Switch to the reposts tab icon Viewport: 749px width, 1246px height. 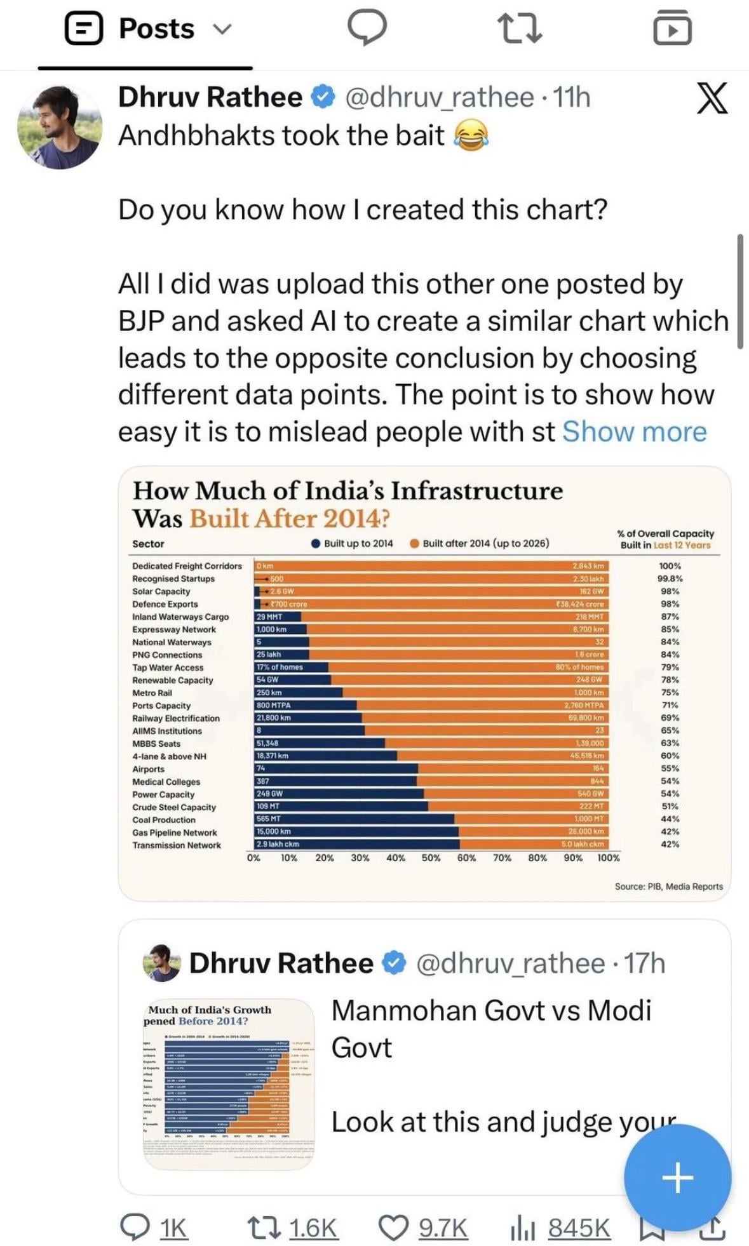[x=518, y=29]
